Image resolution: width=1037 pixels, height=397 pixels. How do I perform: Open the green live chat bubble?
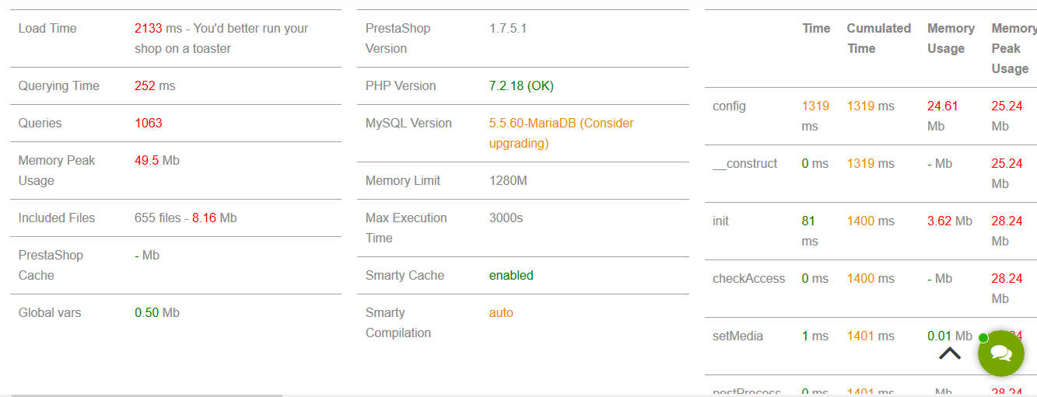click(x=1001, y=353)
